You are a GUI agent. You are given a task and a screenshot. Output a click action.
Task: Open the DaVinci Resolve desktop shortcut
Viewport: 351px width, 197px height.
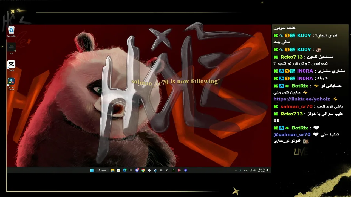[11, 84]
